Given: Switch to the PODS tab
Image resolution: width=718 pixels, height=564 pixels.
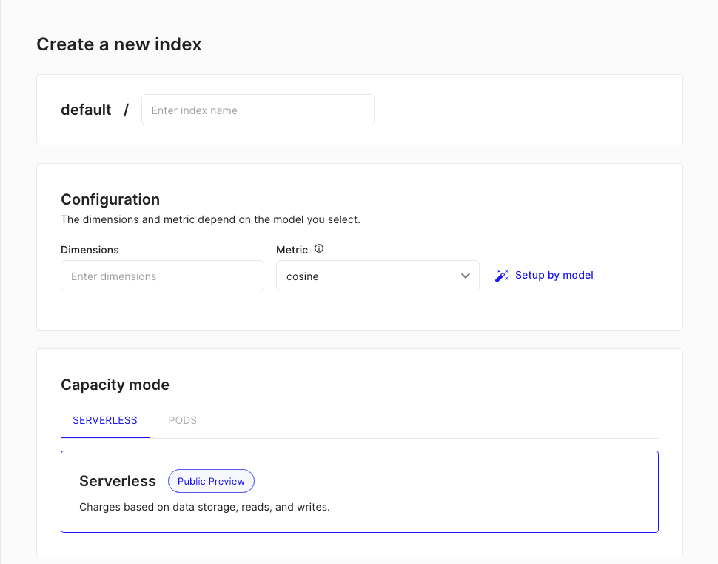Looking at the screenshot, I should (x=182, y=420).
